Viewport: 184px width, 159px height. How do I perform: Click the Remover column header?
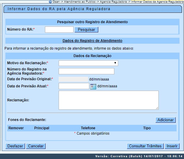(16, 128)
